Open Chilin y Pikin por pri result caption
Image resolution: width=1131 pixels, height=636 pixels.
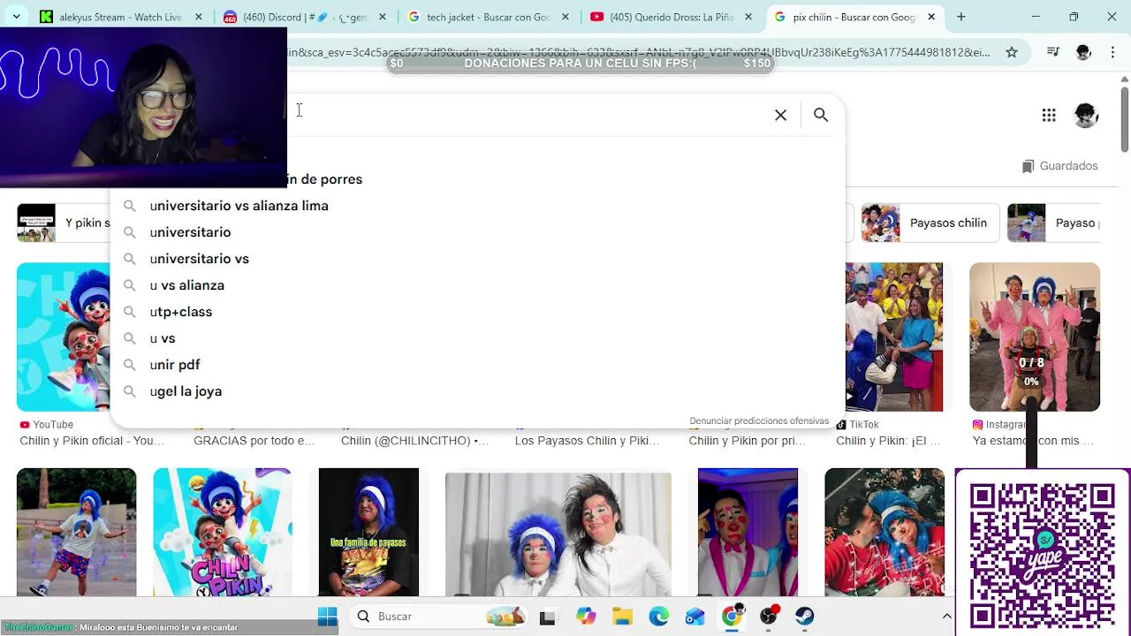[x=747, y=441]
